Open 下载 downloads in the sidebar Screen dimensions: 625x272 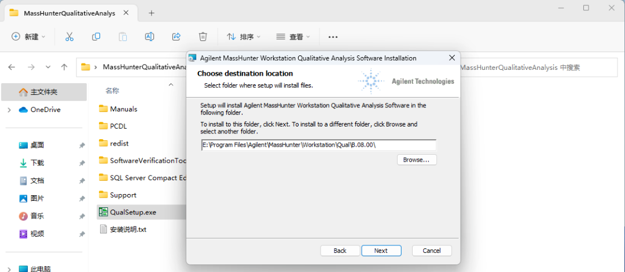coord(37,163)
